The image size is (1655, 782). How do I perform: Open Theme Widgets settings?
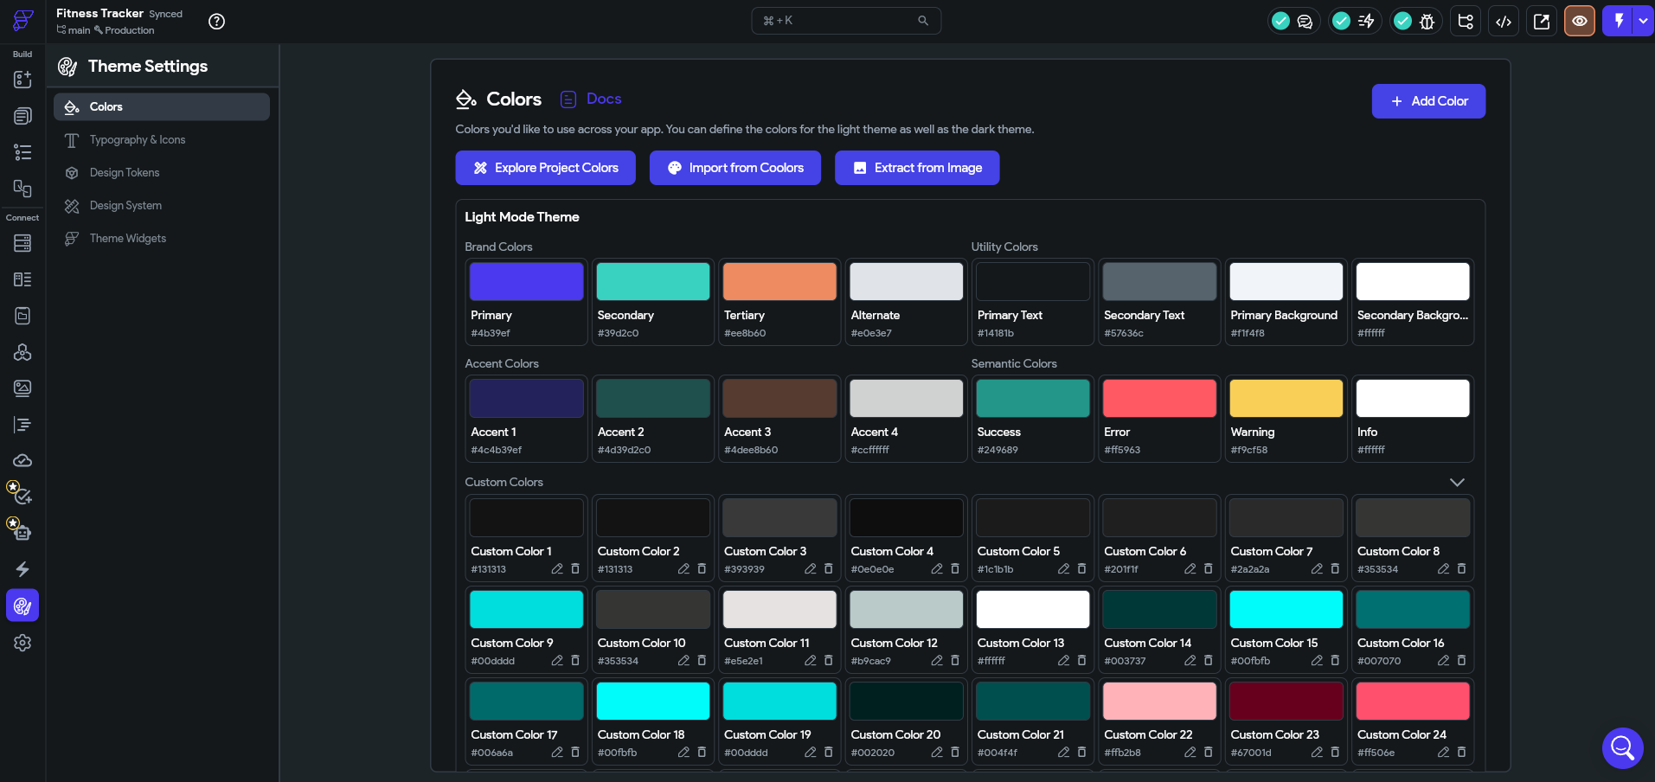tap(162, 239)
